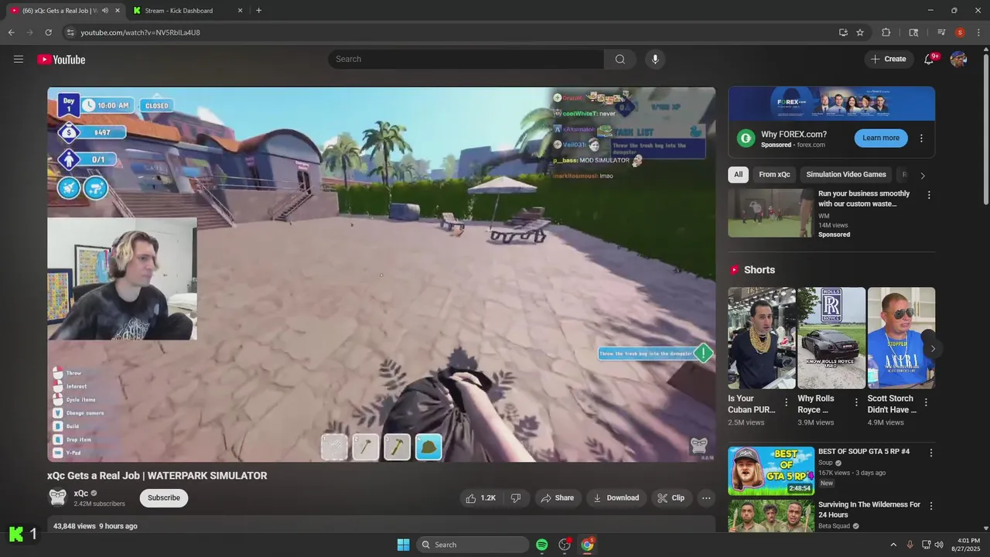This screenshot has height=557, width=990.
Task: Open Chrome extensions puzzle icon
Action: tap(886, 32)
